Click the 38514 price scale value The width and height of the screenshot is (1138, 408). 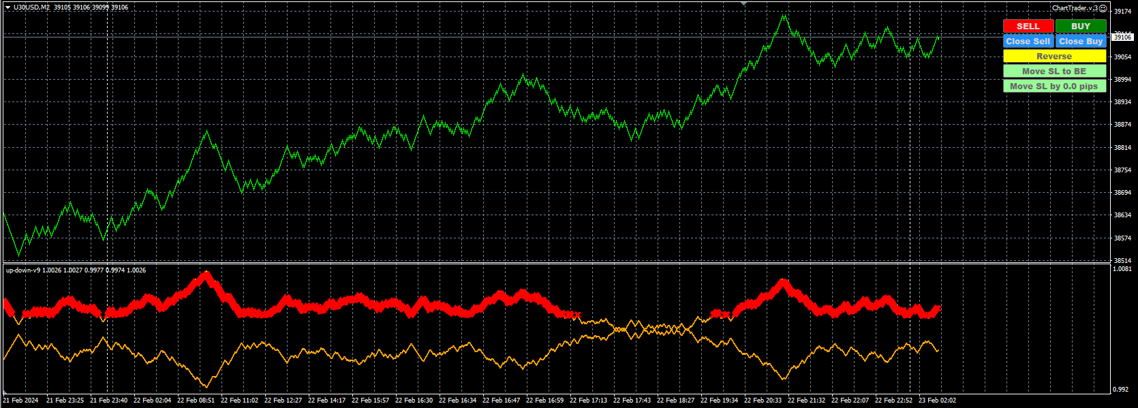click(x=1122, y=260)
